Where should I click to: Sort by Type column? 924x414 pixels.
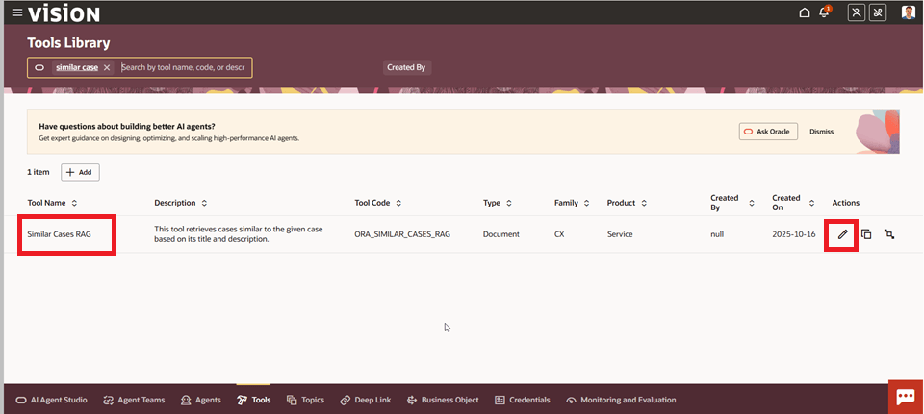[x=508, y=203]
